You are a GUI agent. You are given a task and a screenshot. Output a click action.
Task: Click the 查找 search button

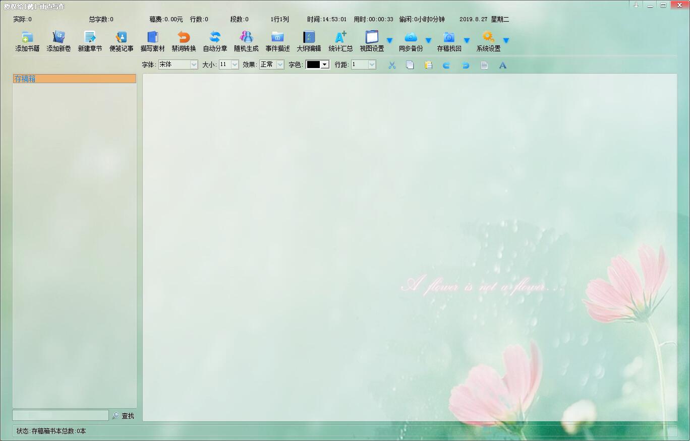pyautogui.click(x=123, y=416)
